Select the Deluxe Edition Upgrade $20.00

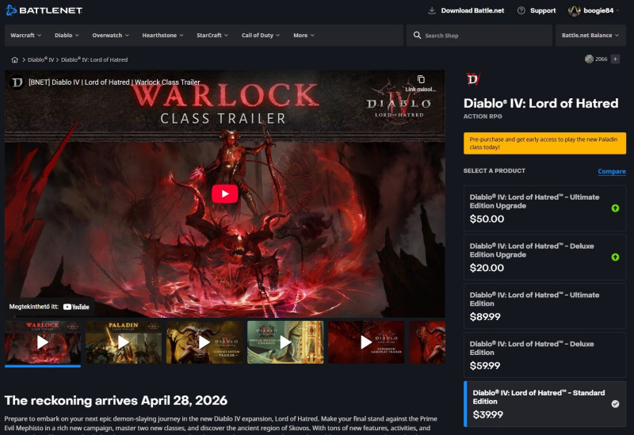[x=544, y=258]
